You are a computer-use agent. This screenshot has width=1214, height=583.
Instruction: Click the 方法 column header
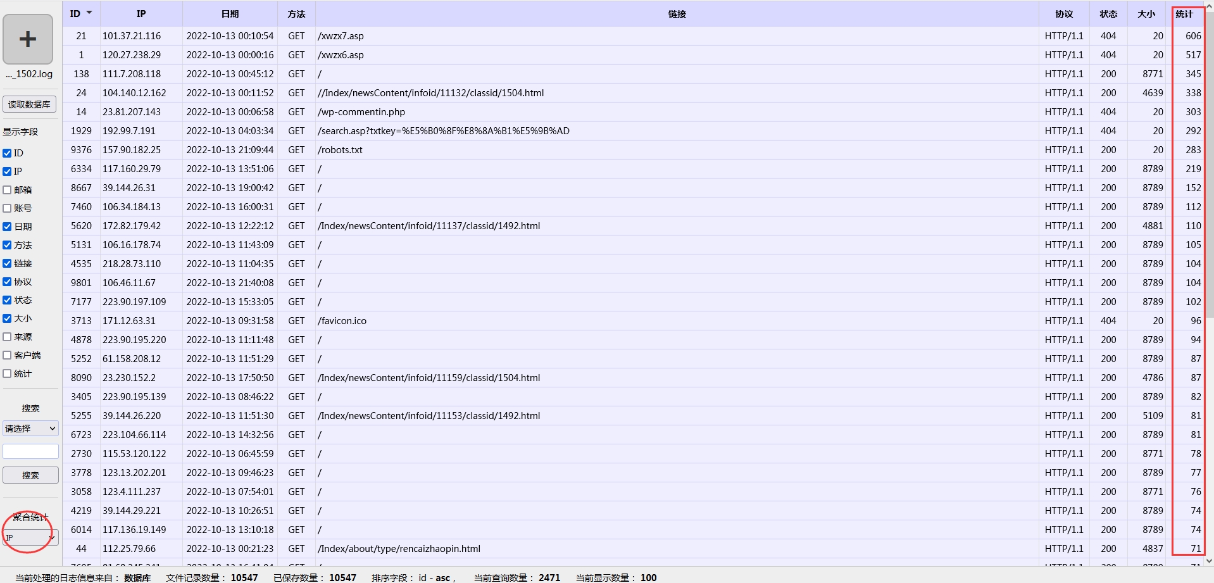point(296,13)
